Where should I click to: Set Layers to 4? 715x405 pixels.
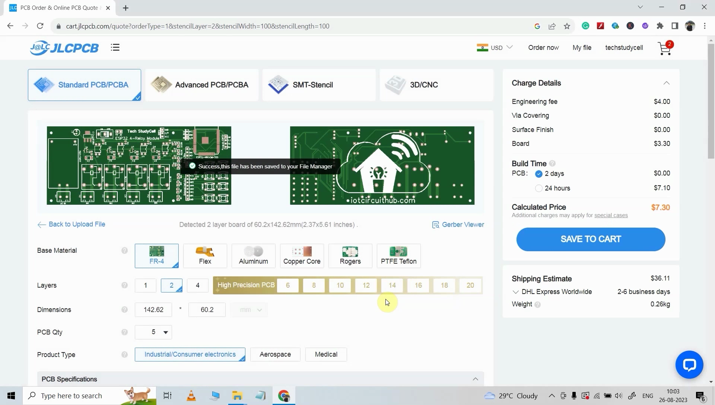pos(197,285)
